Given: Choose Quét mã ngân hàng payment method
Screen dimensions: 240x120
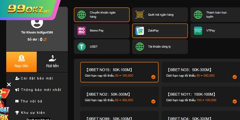Looking at the screenshot, I should (160, 15).
